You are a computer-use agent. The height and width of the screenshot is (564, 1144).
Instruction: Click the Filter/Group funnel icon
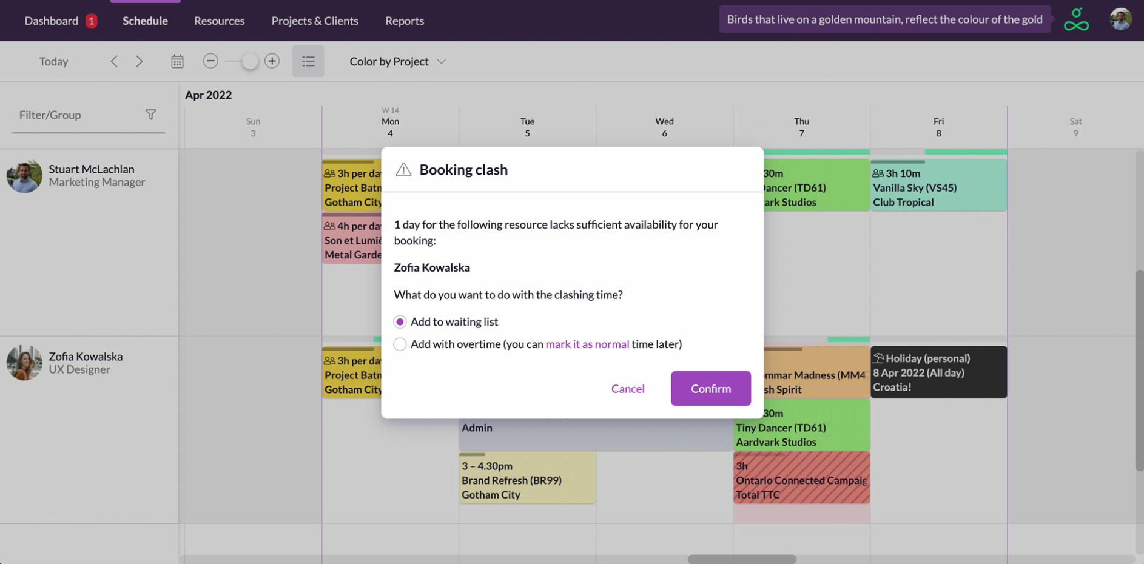tap(151, 114)
